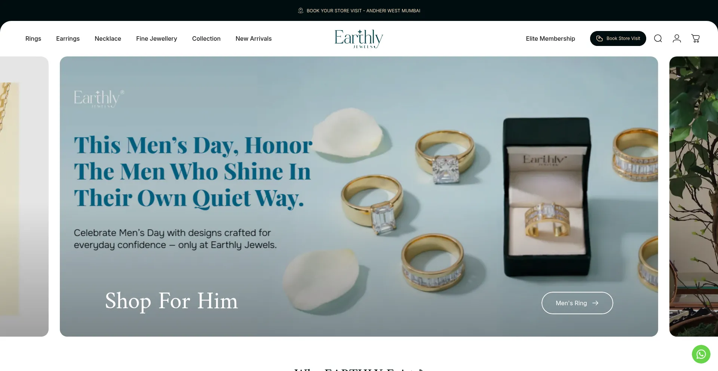Show the previous slide on the left
The image size is (718, 371).
click(x=24, y=197)
